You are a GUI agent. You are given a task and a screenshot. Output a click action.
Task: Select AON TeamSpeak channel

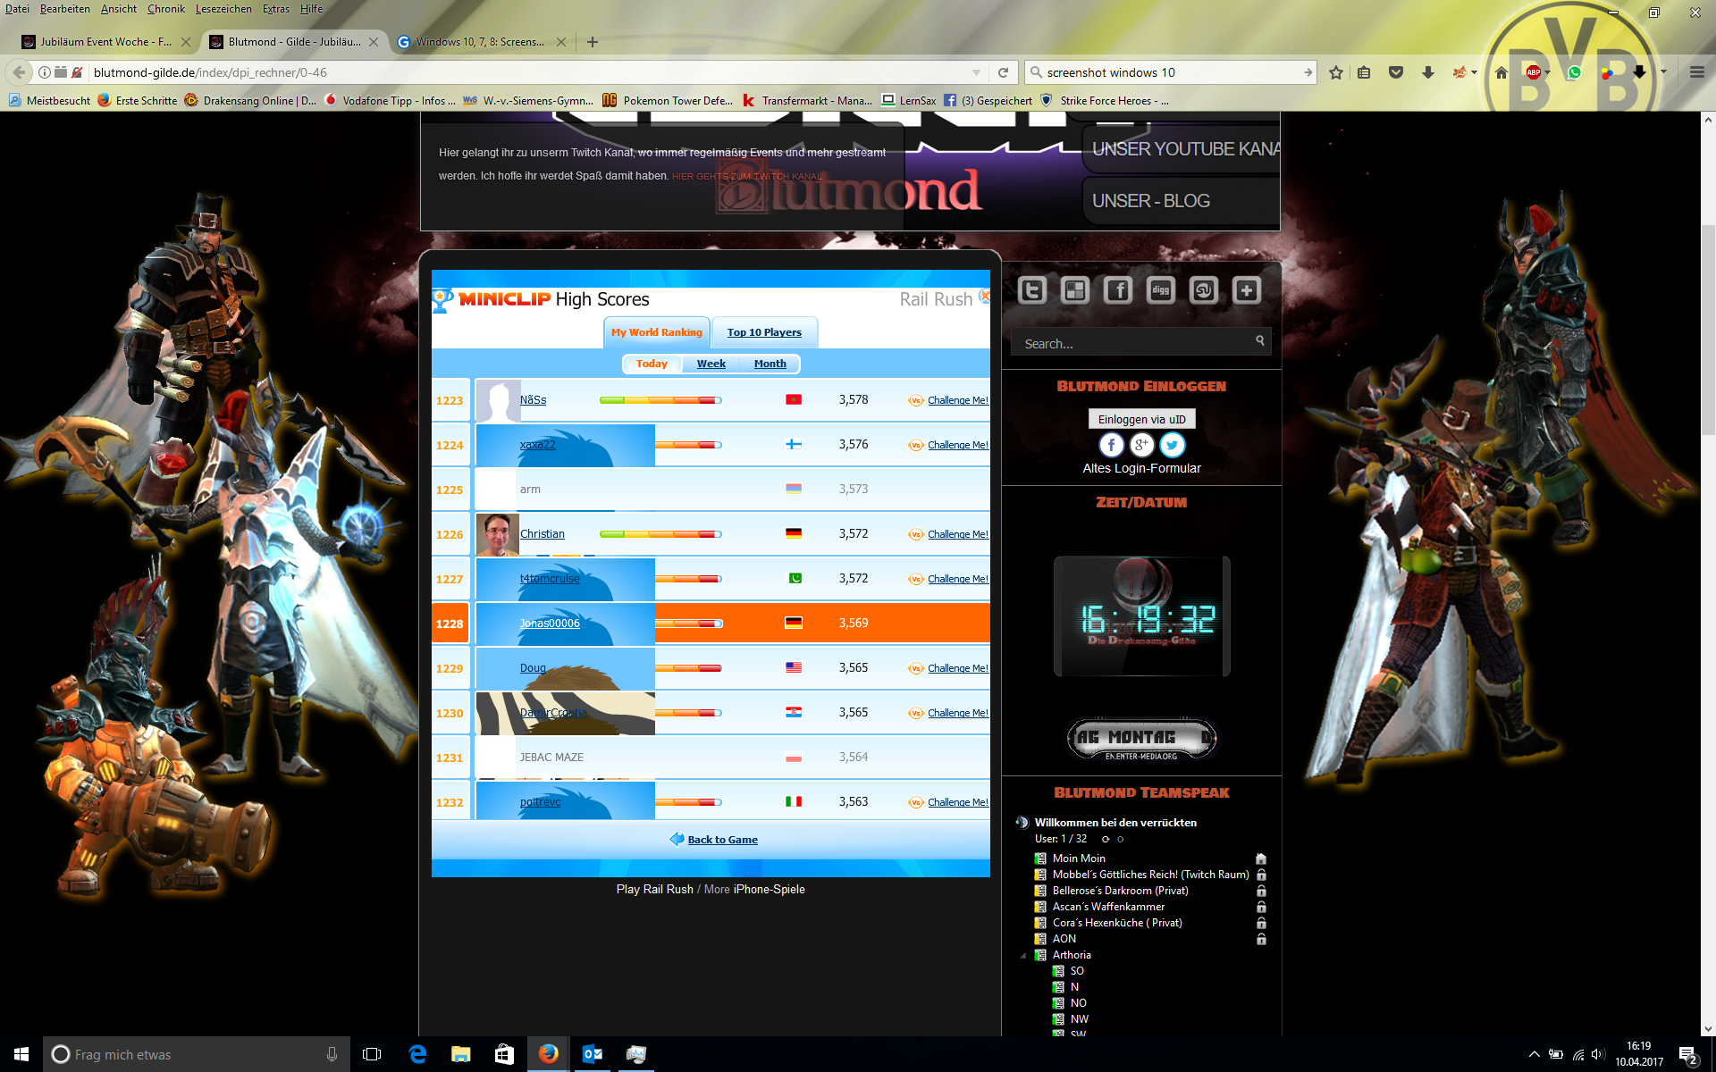coord(1064,939)
